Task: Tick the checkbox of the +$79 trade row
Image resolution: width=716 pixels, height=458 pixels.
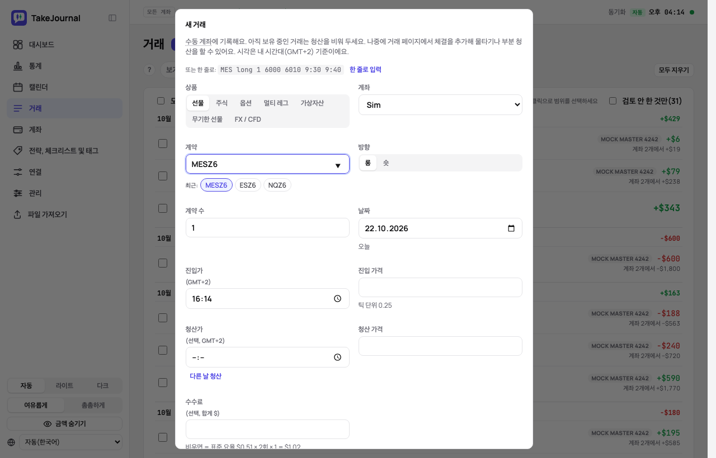Action: tap(163, 176)
